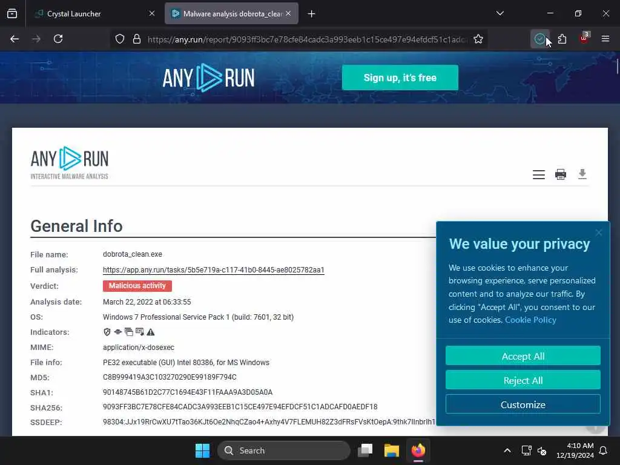The image size is (620, 465).
Task: Download the report with the download icon
Action: pos(582,174)
